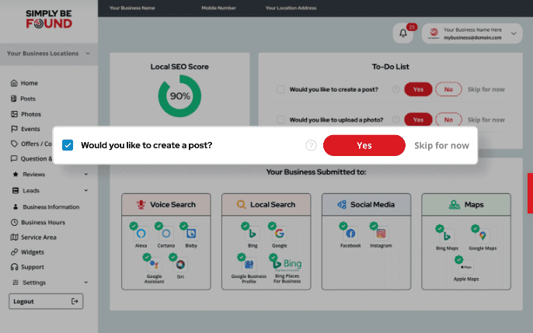Click the Siri icon
Screen dimensions: 533x333
click(179, 265)
